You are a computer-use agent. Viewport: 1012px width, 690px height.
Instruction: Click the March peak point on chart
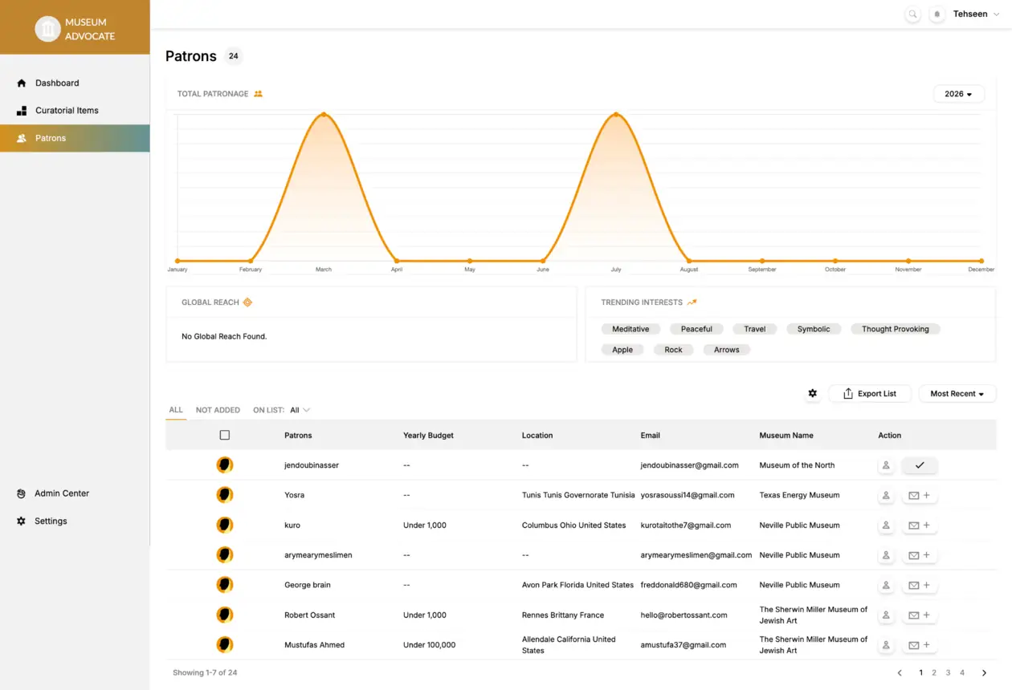pyautogui.click(x=324, y=115)
